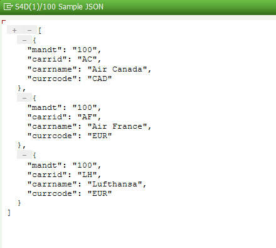The width and height of the screenshot is (276, 248).
Task: Click the "EUR" value under Lufthansa
Action: 100,193
